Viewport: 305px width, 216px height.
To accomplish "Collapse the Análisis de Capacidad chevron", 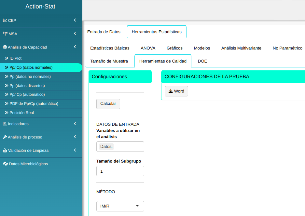I will 75,47.
